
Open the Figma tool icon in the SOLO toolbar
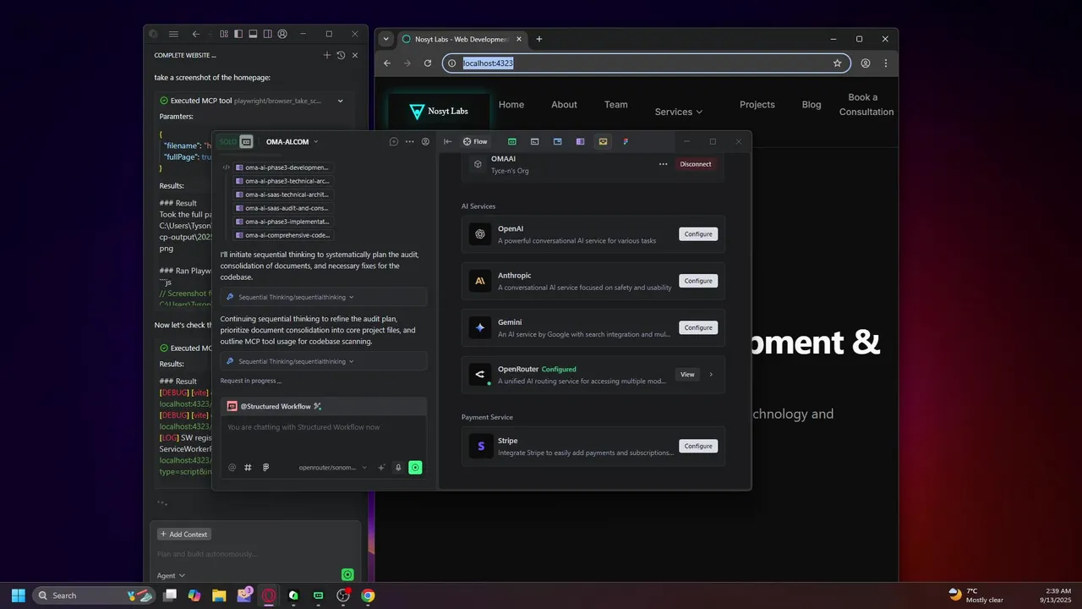click(x=626, y=141)
